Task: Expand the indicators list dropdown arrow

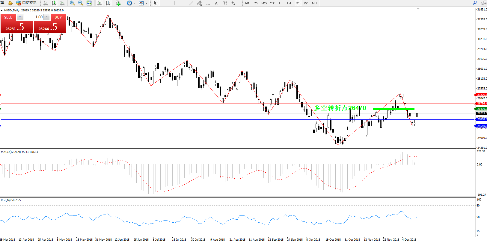Action: tap(123, 3)
